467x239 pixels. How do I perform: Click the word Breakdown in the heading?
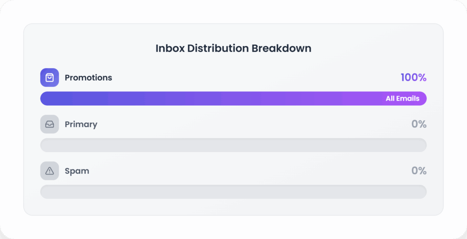click(284, 48)
